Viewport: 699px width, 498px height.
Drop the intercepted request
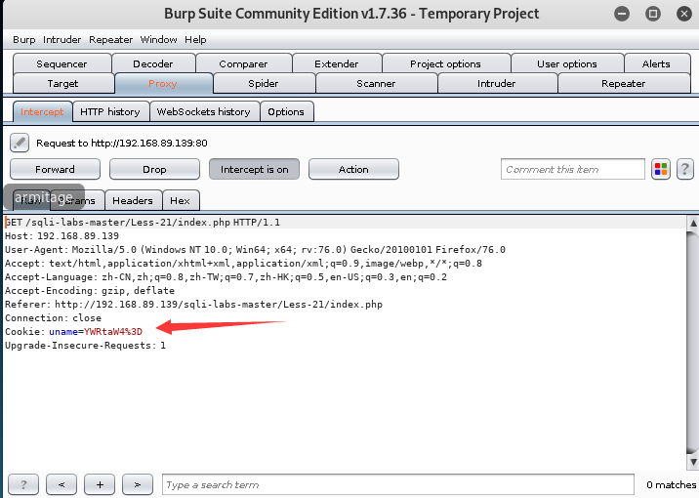point(154,170)
